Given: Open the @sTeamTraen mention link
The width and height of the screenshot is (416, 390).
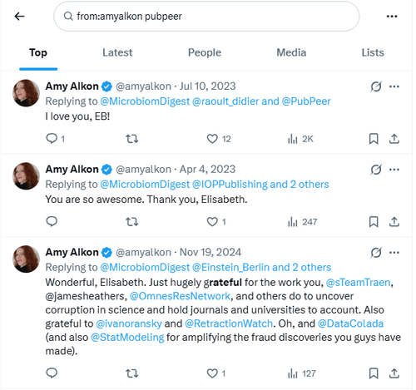Looking at the screenshot, I should 358,283.
